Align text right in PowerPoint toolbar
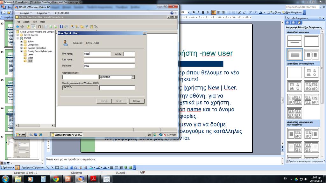Screen dimensions: 326x183 [x=223, y=12]
